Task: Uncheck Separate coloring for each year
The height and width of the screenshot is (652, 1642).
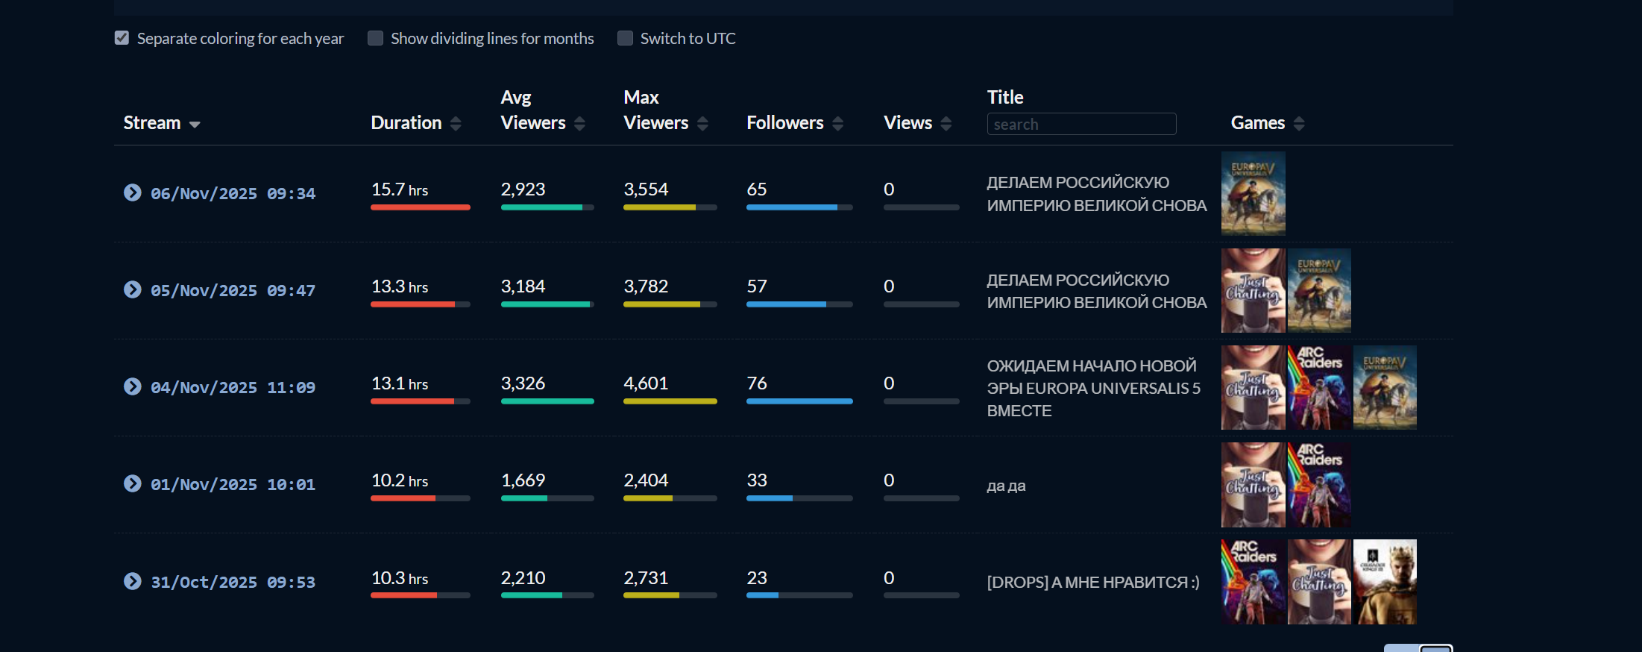Action: (x=122, y=38)
